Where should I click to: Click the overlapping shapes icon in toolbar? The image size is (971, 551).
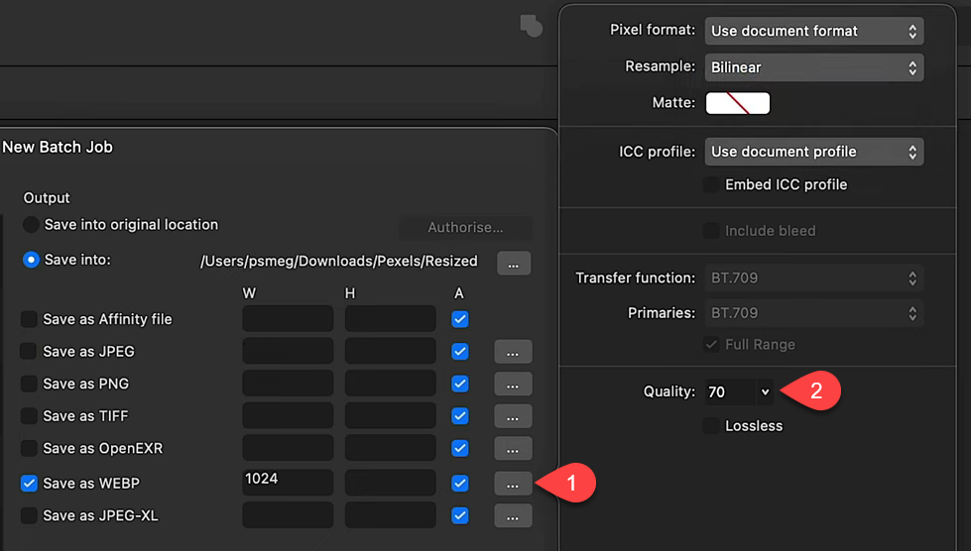(531, 26)
